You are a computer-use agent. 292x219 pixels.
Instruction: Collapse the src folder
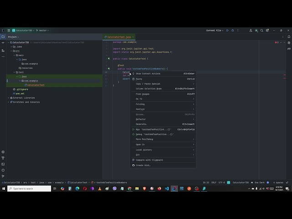(11, 51)
